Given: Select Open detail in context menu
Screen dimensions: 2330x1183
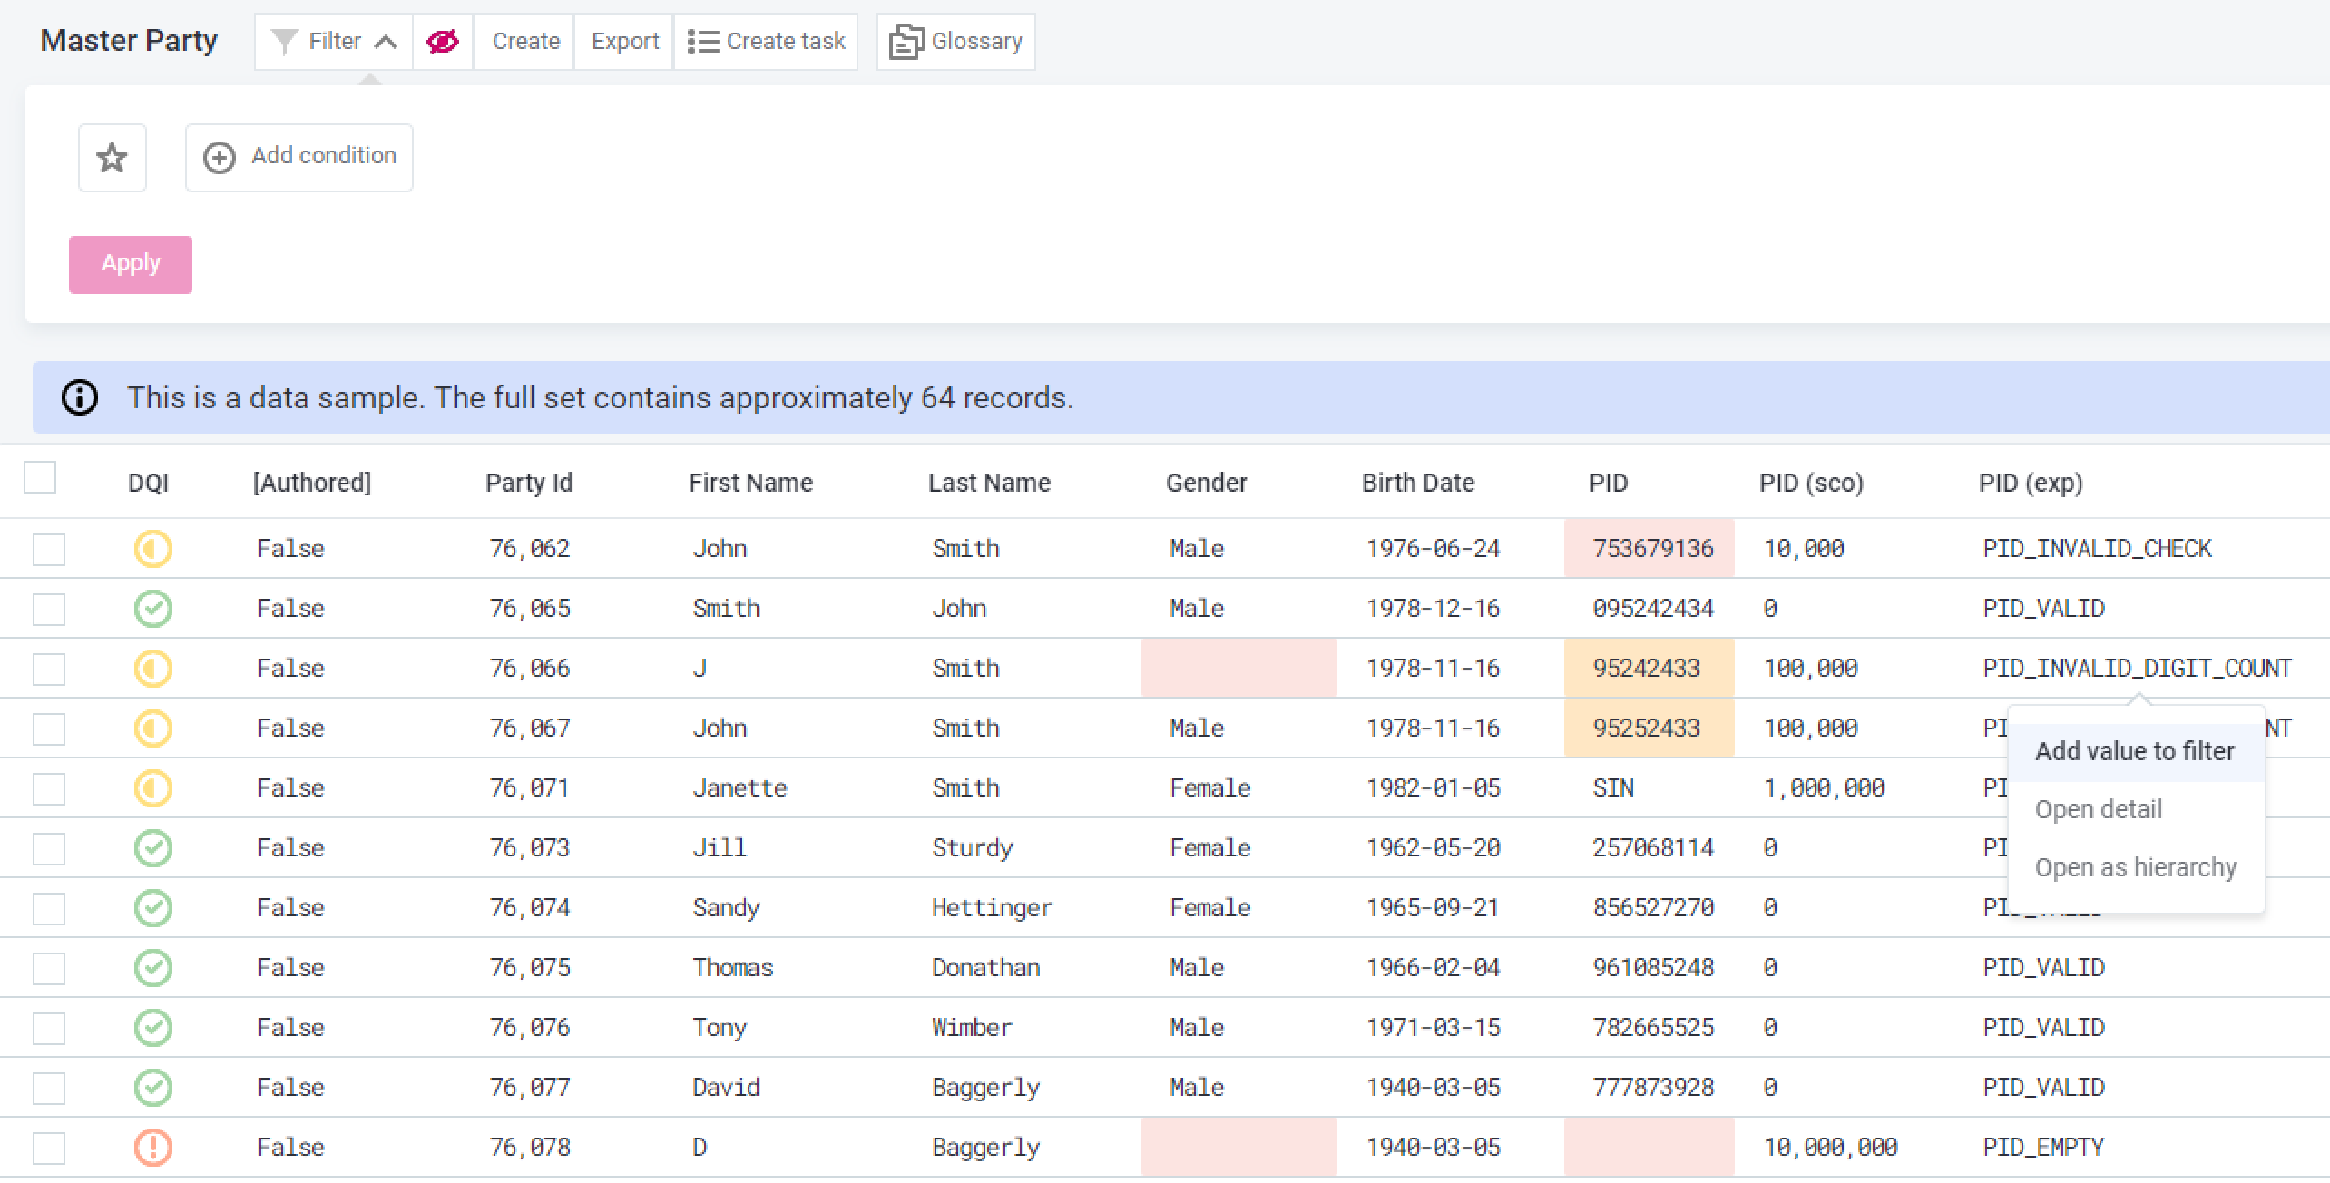Looking at the screenshot, I should 2098,809.
